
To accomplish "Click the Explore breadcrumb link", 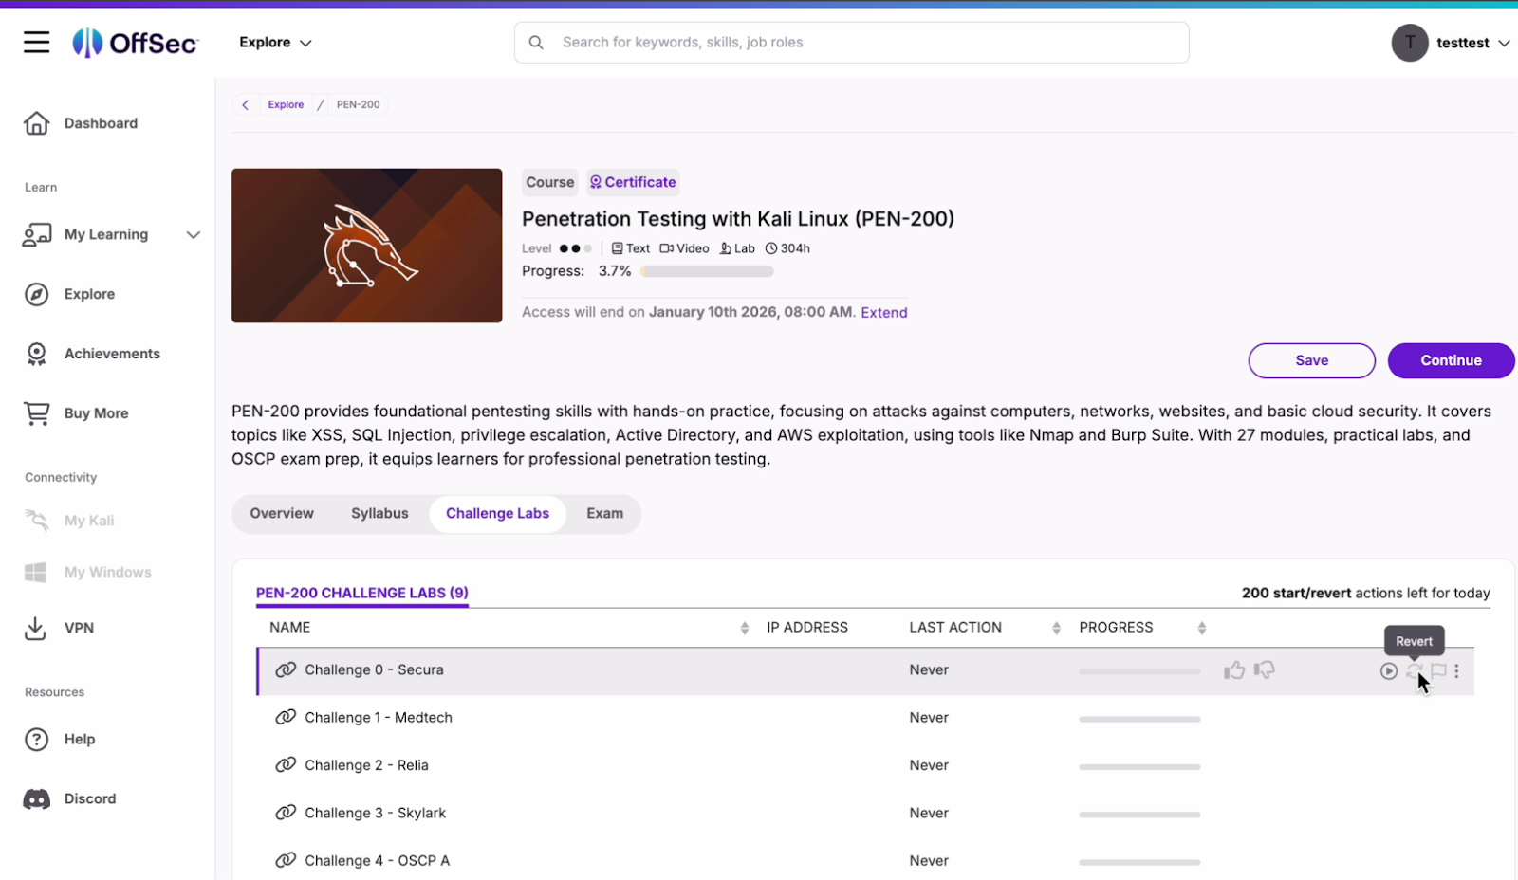I will tap(286, 104).
